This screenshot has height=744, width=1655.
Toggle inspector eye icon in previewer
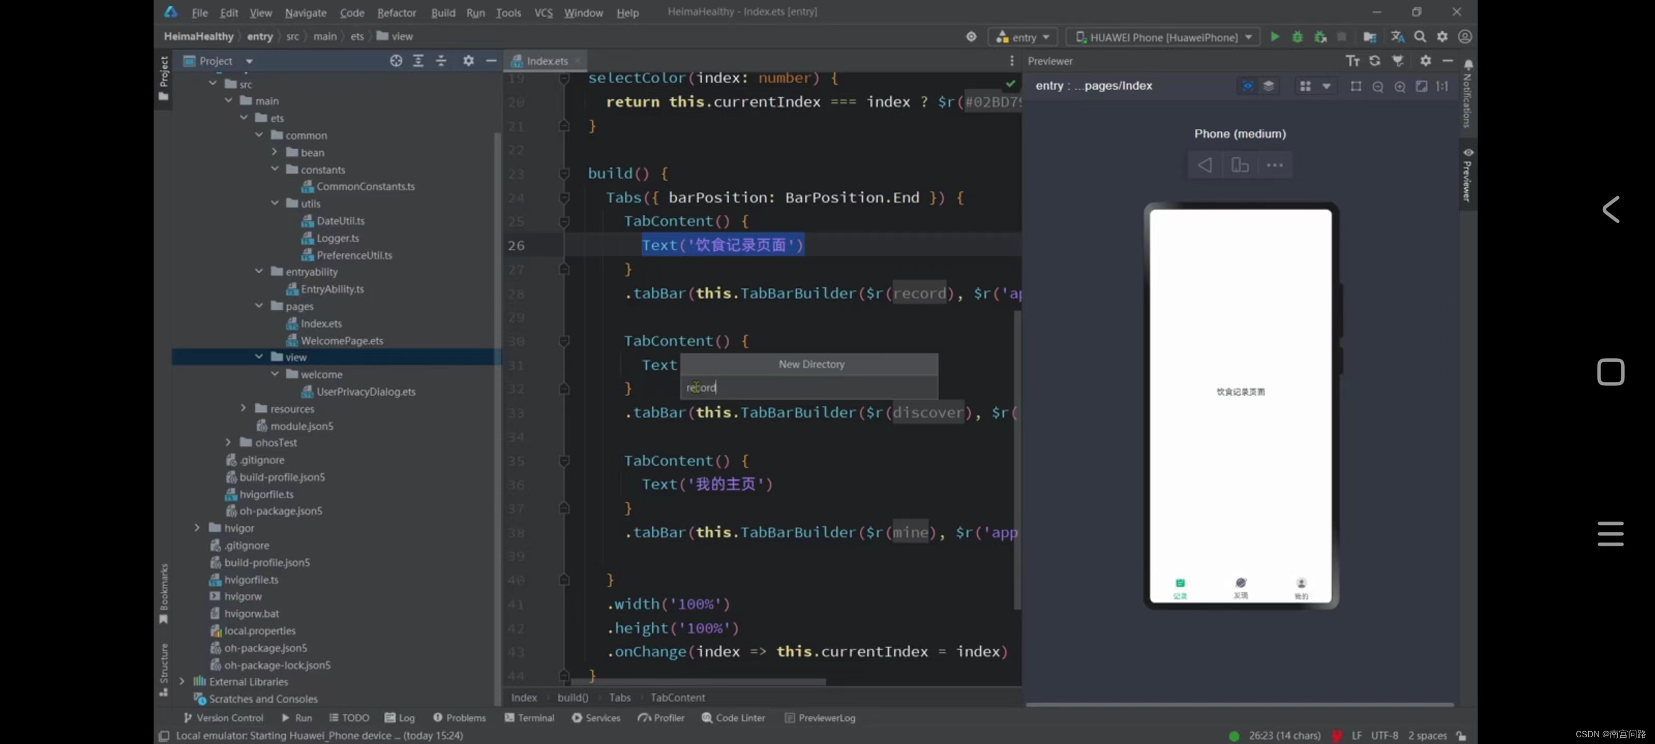pyautogui.click(x=1247, y=86)
